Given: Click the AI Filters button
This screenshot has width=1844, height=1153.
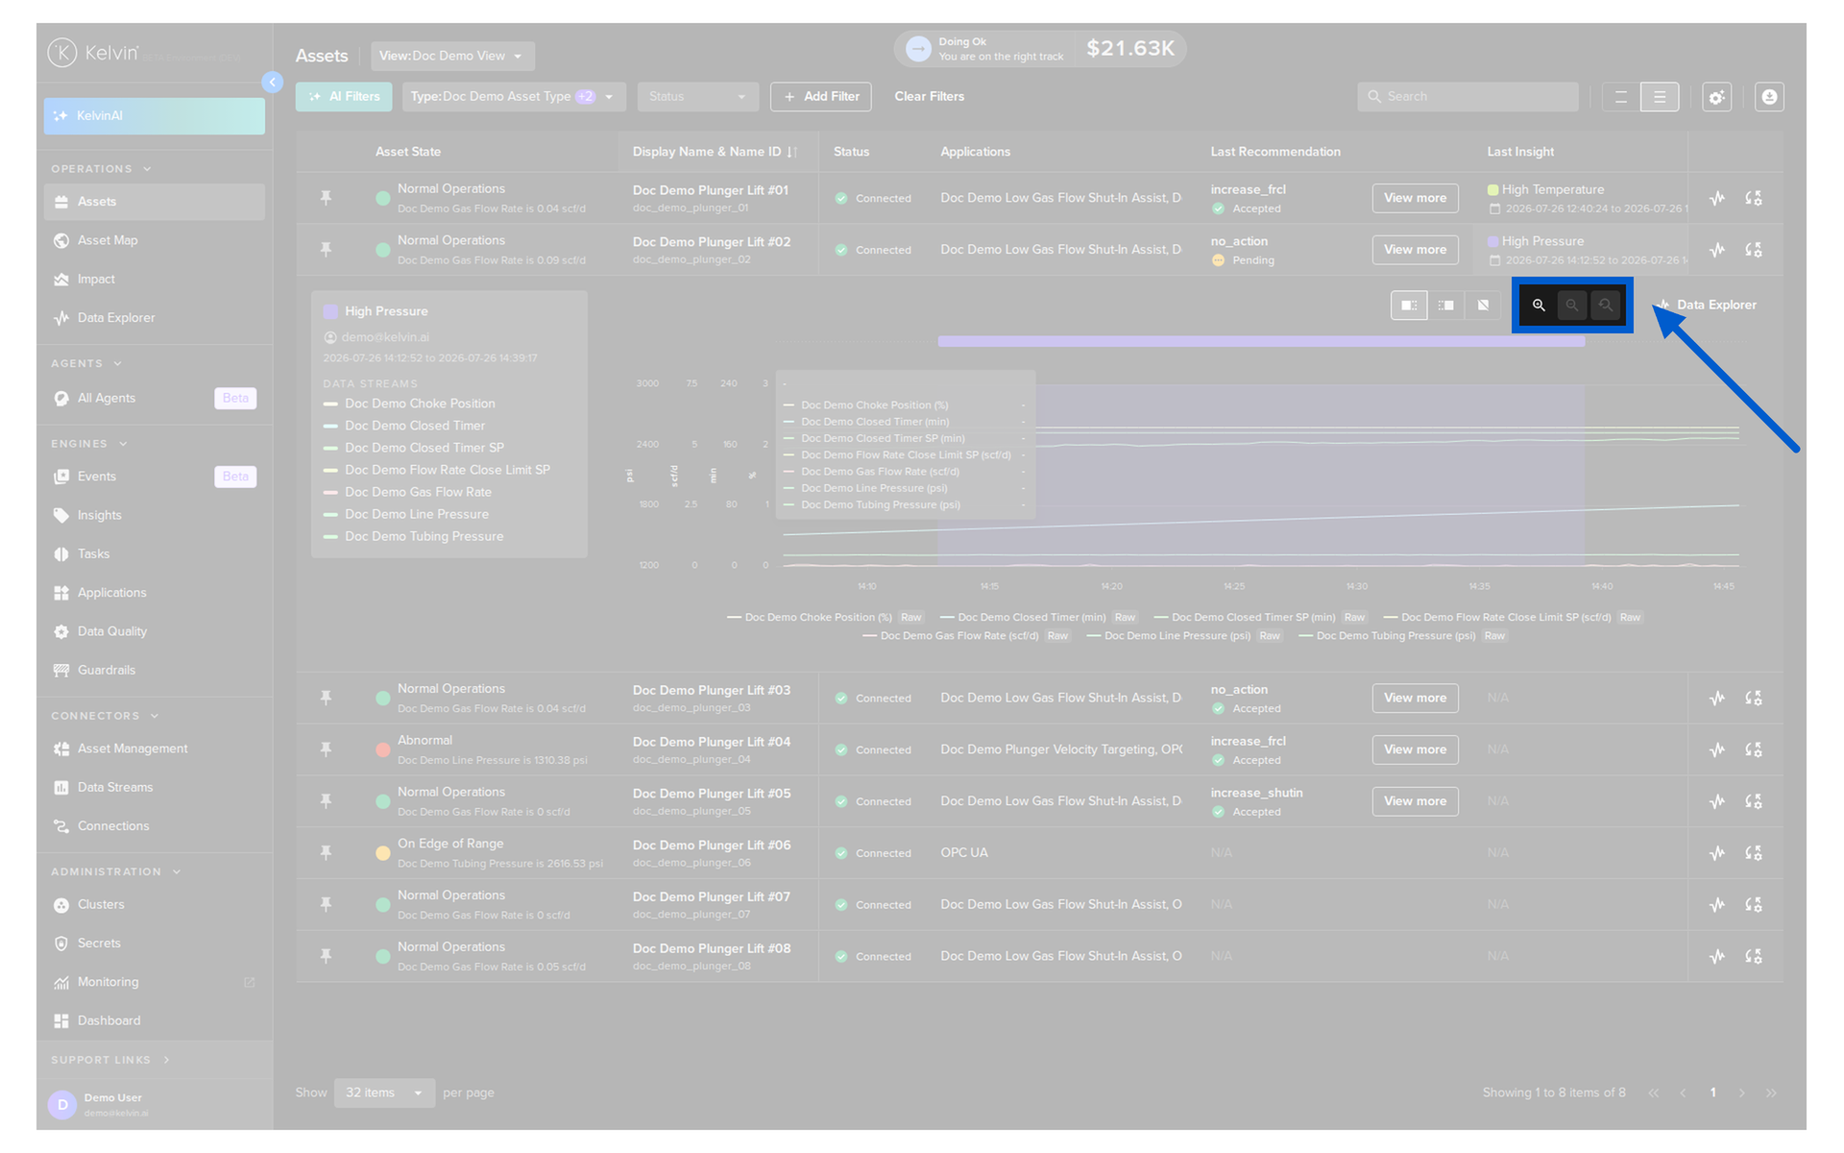Looking at the screenshot, I should [344, 97].
